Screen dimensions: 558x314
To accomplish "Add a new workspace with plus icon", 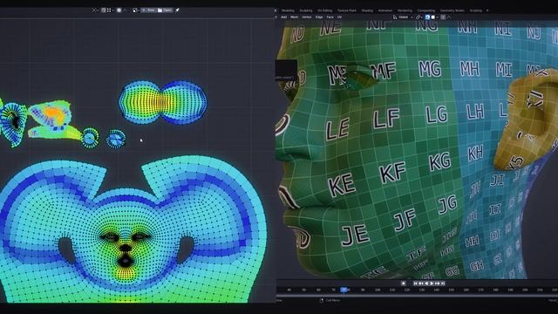I will tap(487, 10).
